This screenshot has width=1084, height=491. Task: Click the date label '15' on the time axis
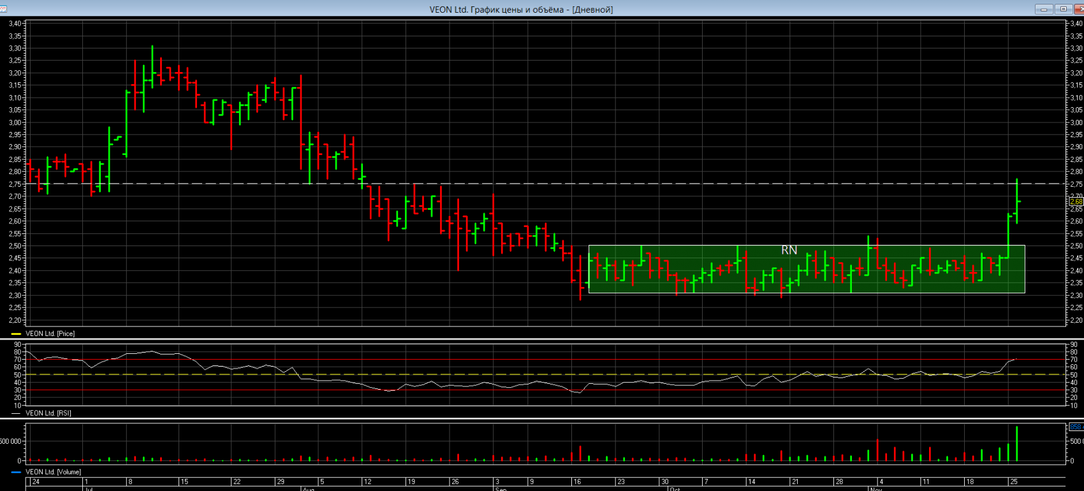pyautogui.click(x=184, y=481)
